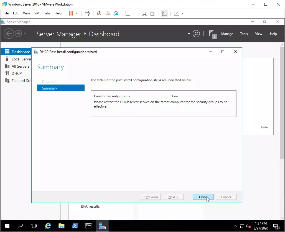Open the snapshot manager
This screenshot has height=232, width=285.
pos(116,13)
